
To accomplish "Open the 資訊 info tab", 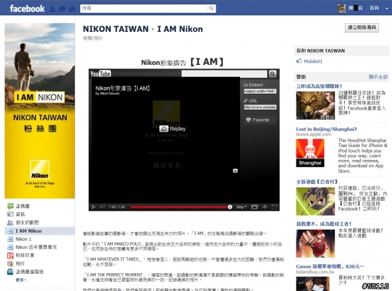I will (20, 214).
